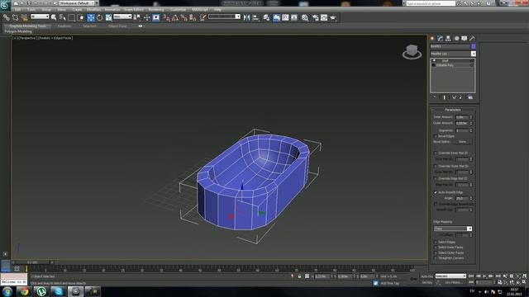Image resolution: width=529 pixels, height=297 pixels.
Task: Toggle Window/Crossing selection mode
Action: [81, 17]
